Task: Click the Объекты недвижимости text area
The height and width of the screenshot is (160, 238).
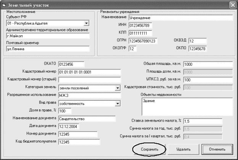Action: click(187, 106)
